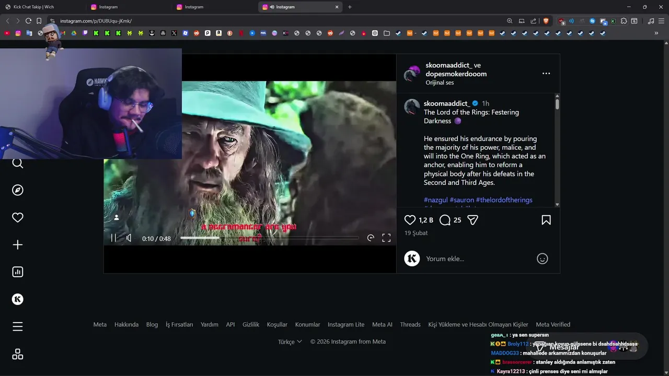Open the Türkçe language dropdown
Image resolution: width=669 pixels, height=376 pixels.
(290, 342)
